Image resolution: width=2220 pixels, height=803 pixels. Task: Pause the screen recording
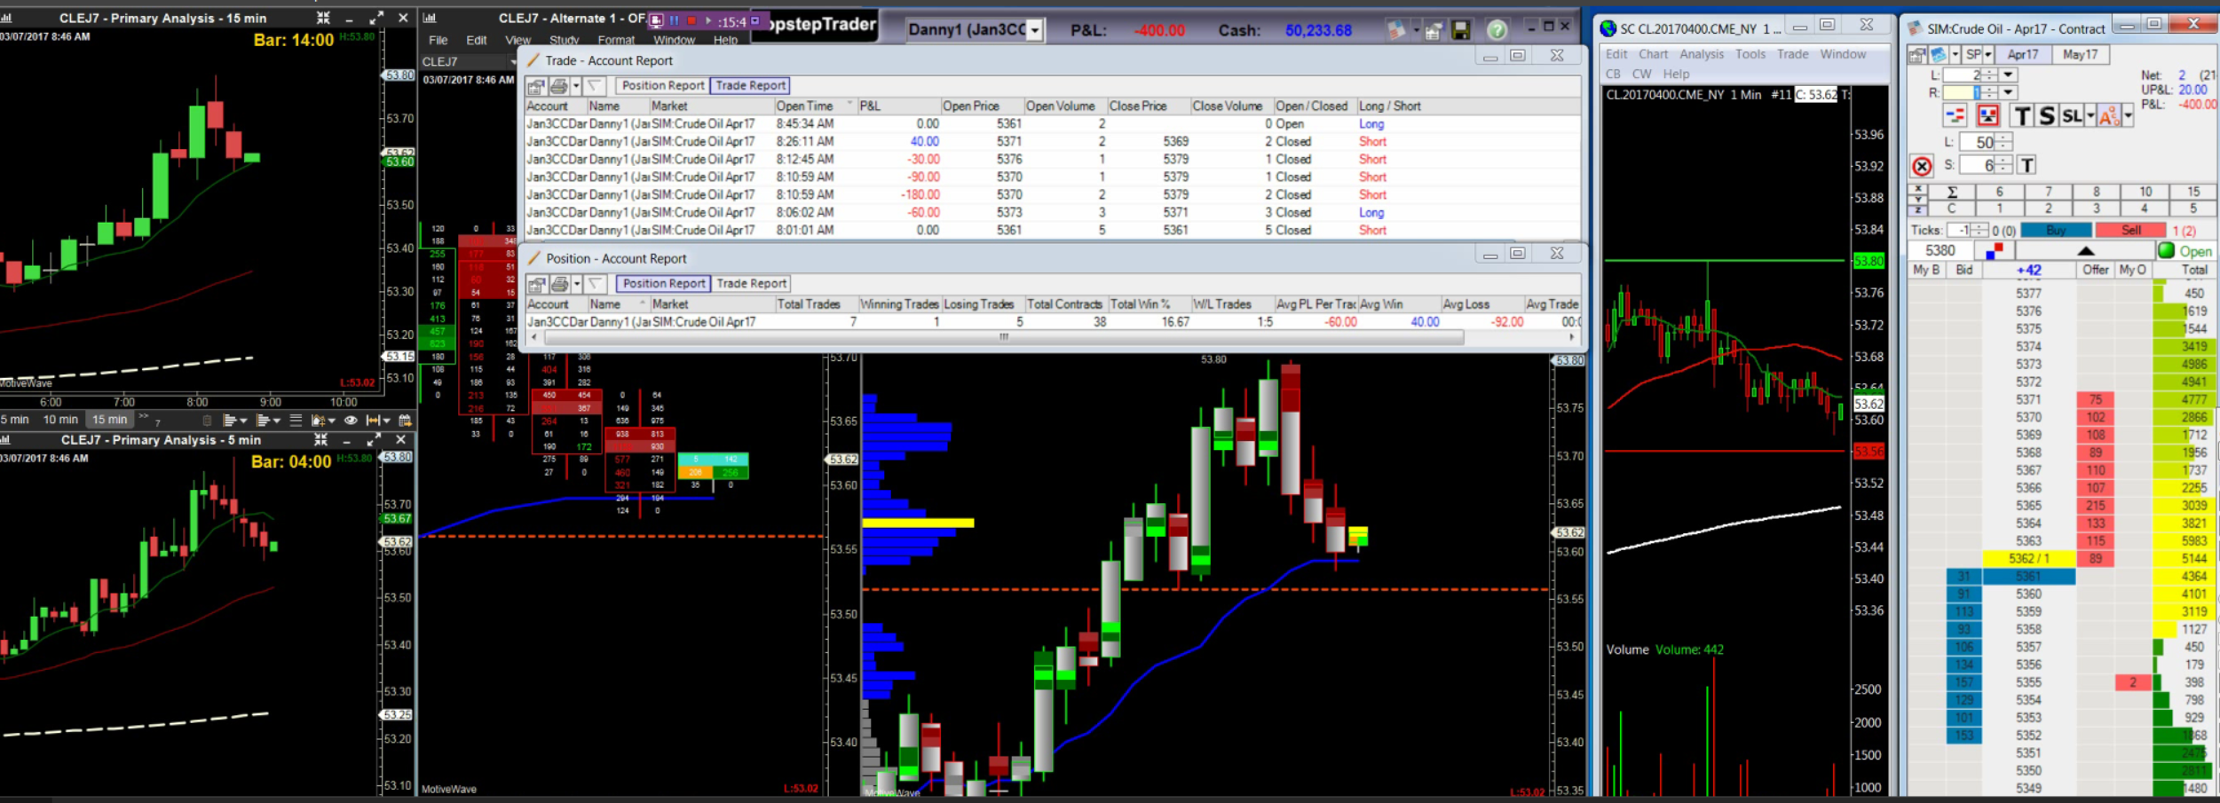(675, 20)
